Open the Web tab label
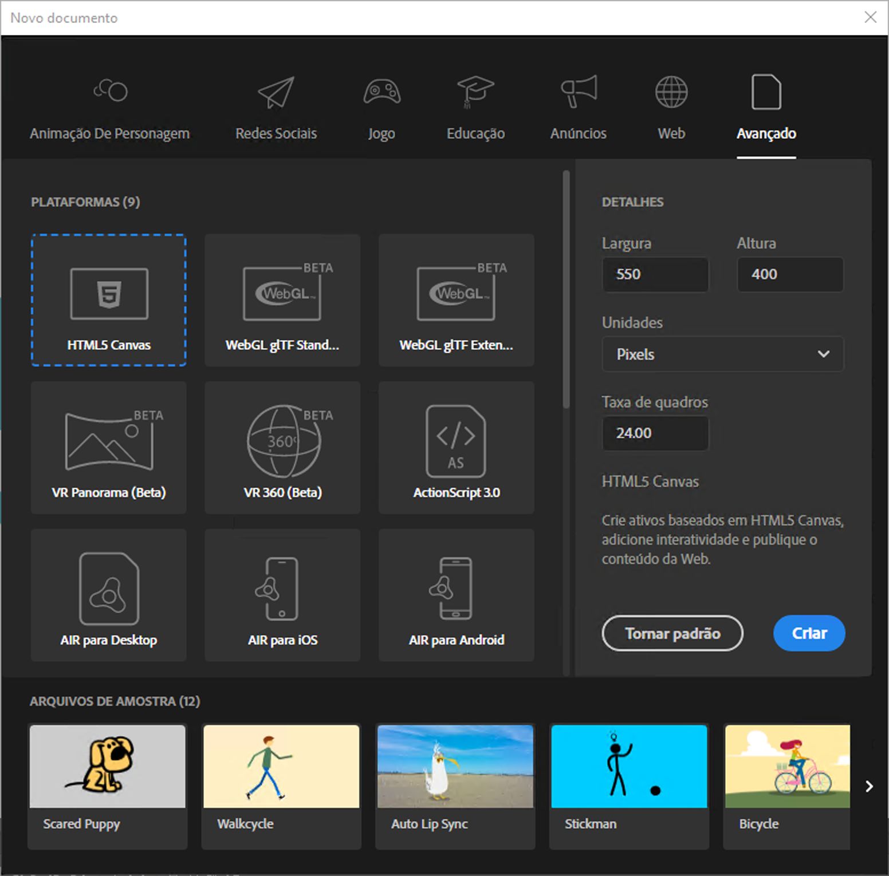Image resolution: width=889 pixels, height=876 pixels. [671, 133]
